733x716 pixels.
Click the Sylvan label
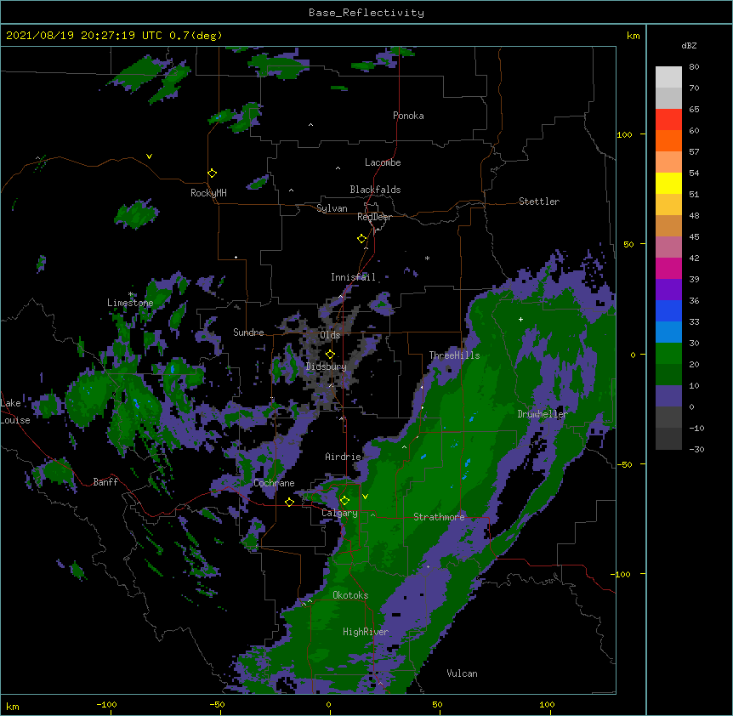point(332,208)
